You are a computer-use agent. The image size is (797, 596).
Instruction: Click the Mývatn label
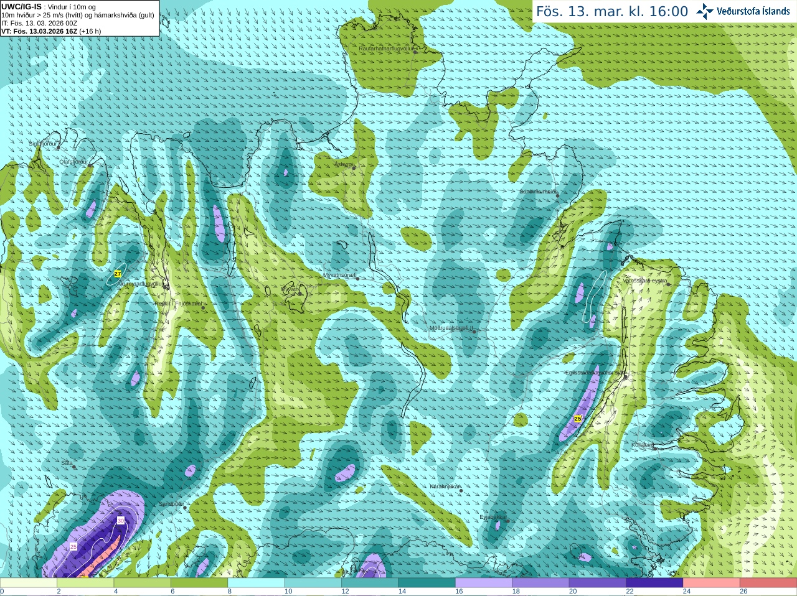point(290,289)
